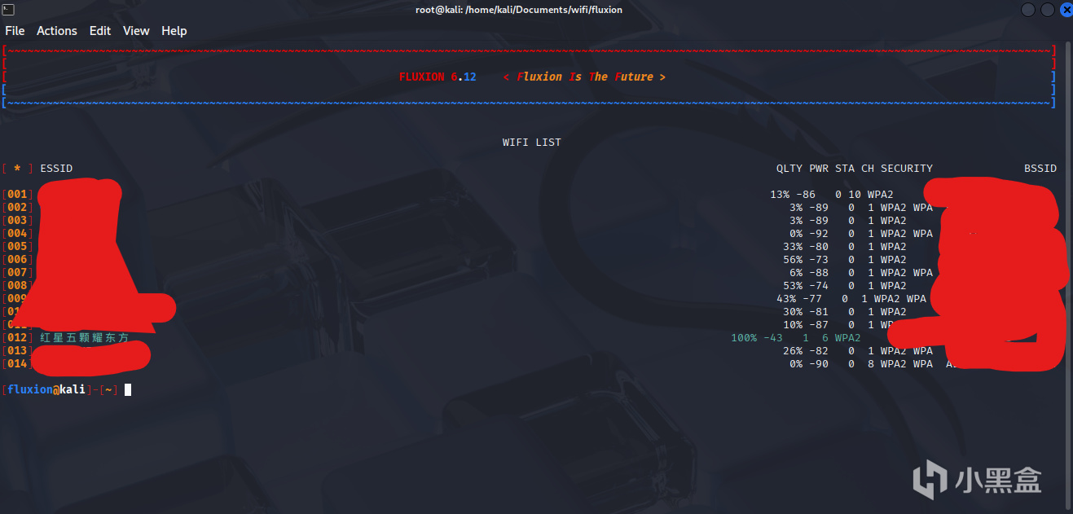Open the Help menu
The height and width of the screenshot is (514, 1073).
174,31
